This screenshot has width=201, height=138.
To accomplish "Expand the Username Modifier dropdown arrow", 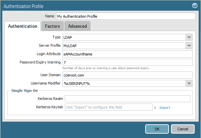I will (x=189, y=83).
